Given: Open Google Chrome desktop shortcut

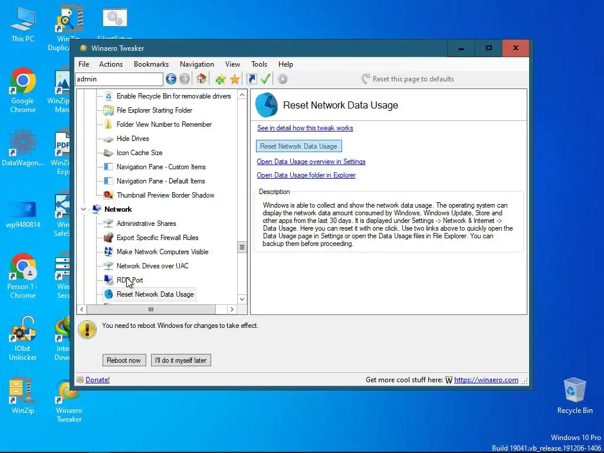Looking at the screenshot, I should (x=23, y=91).
